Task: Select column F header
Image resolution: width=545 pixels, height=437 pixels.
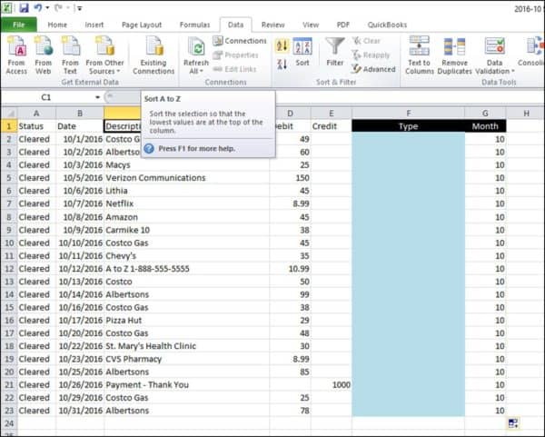Action: click(x=409, y=113)
